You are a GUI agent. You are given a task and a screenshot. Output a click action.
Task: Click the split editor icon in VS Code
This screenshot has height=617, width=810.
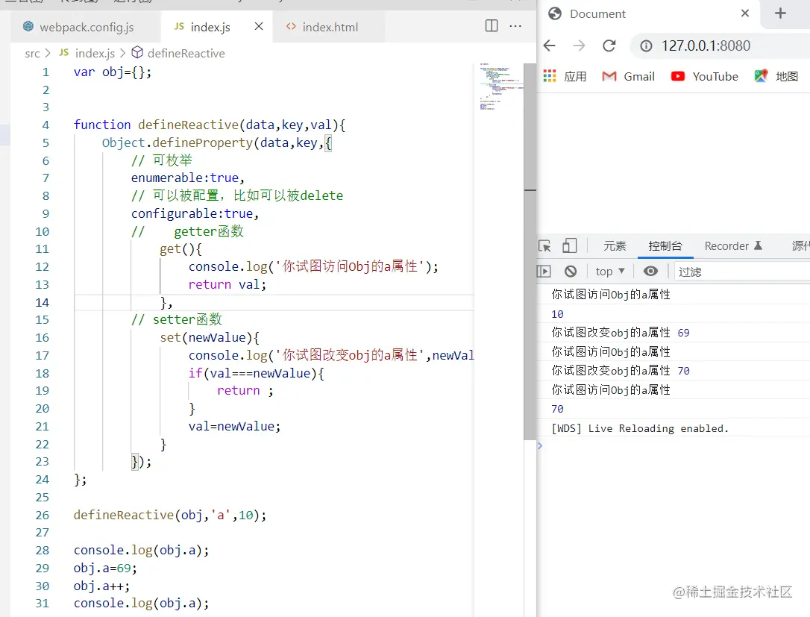[x=491, y=25]
